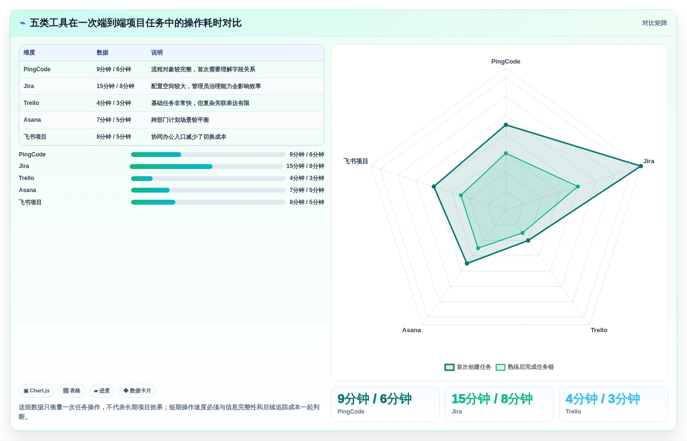Click the light green 熟练后完成任务链 legend swatch

(x=501, y=367)
